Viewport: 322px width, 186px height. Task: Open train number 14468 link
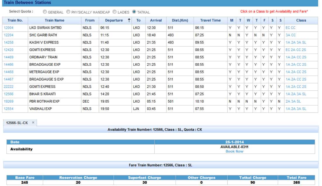8,72
